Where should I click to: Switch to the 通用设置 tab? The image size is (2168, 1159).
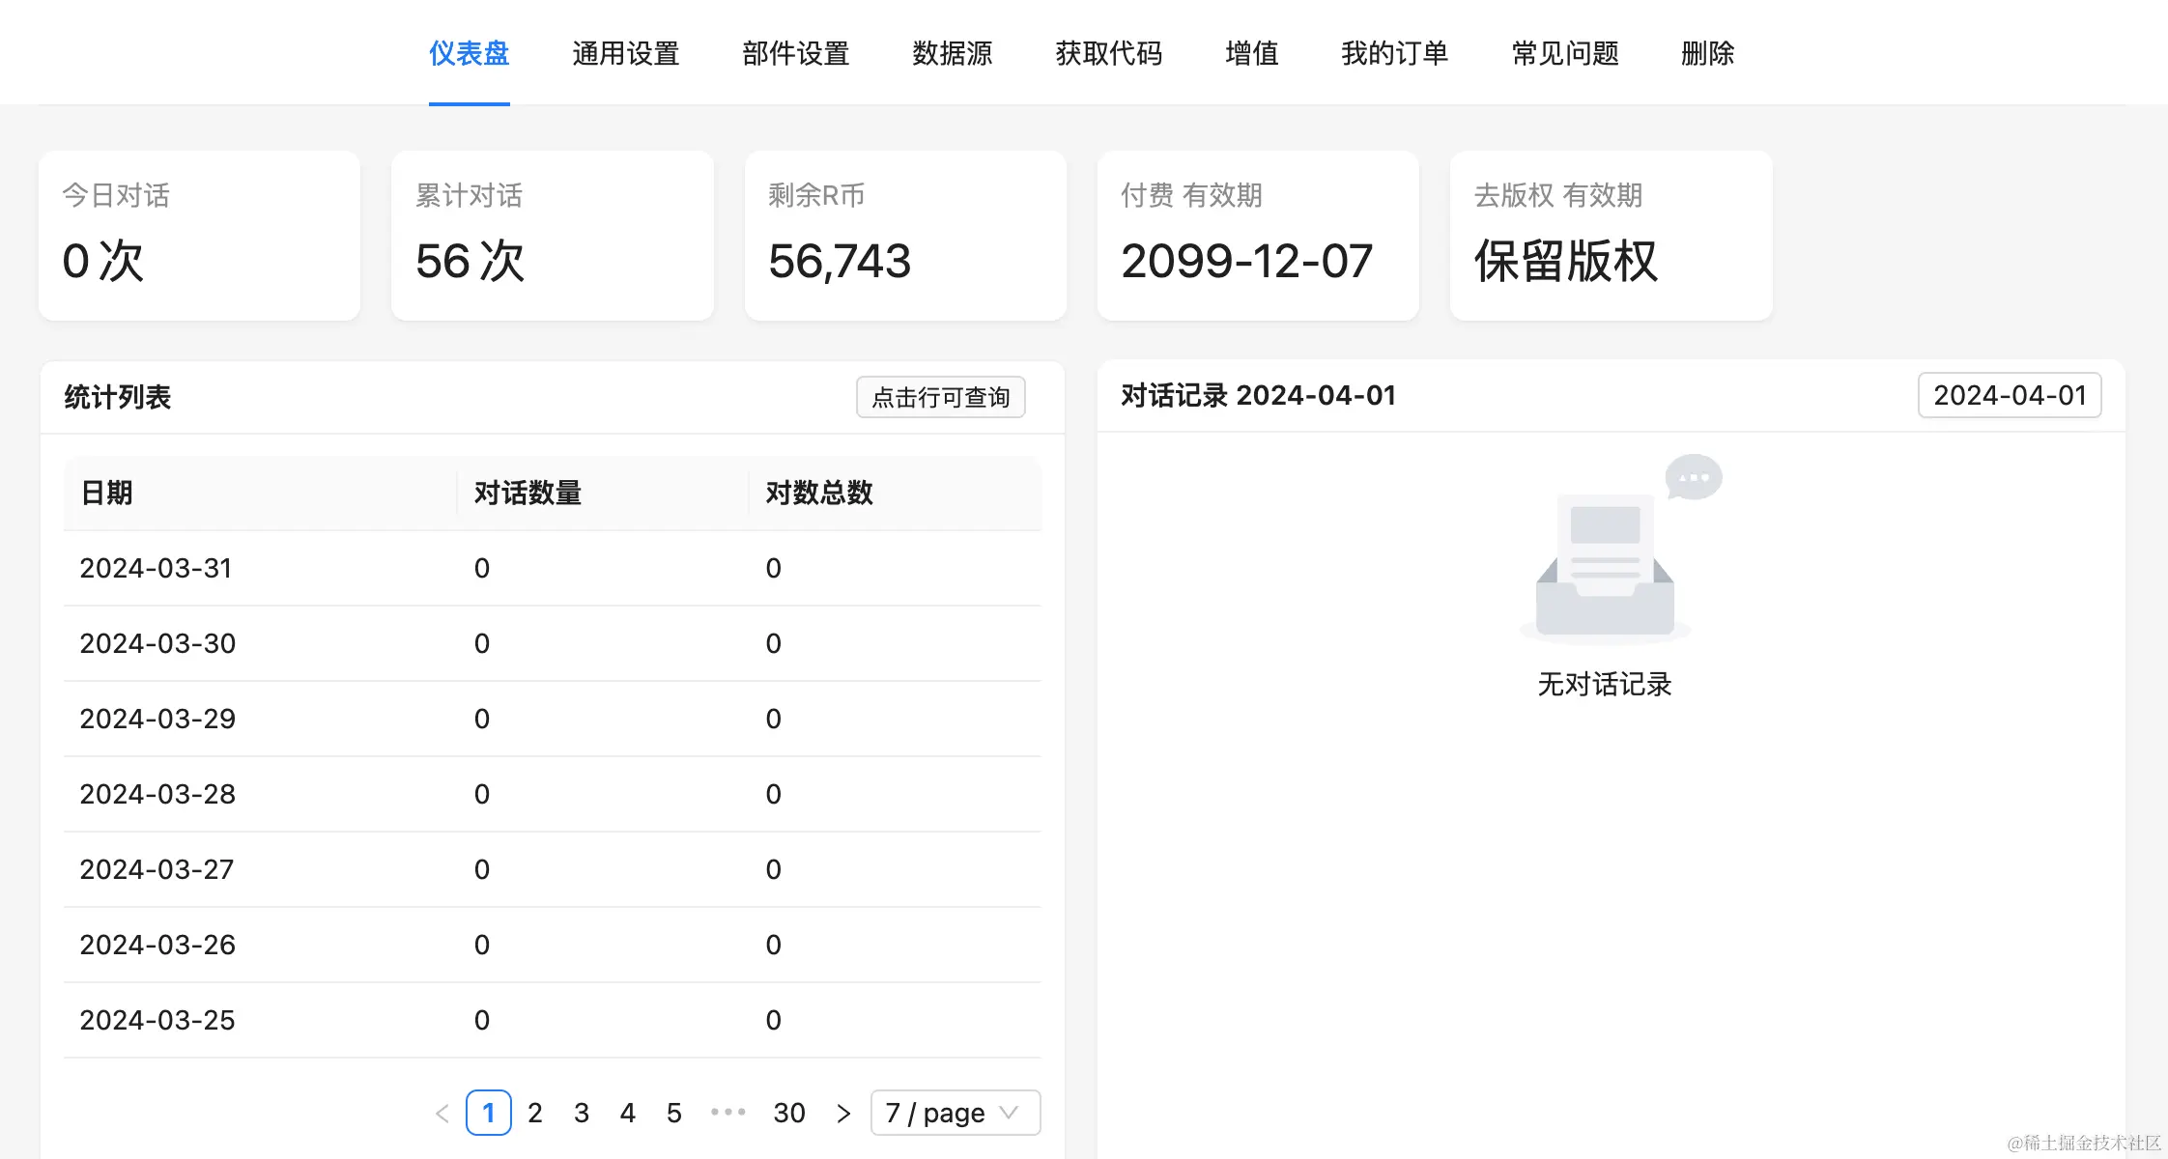click(x=625, y=53)
